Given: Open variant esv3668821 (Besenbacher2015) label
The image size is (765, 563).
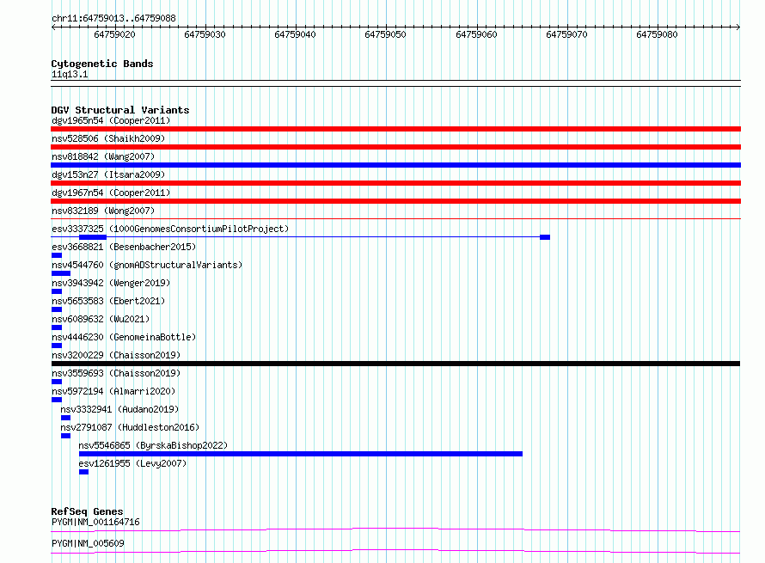Looking at the screenshot, I should pyautogui.click(x=124, y=247).
